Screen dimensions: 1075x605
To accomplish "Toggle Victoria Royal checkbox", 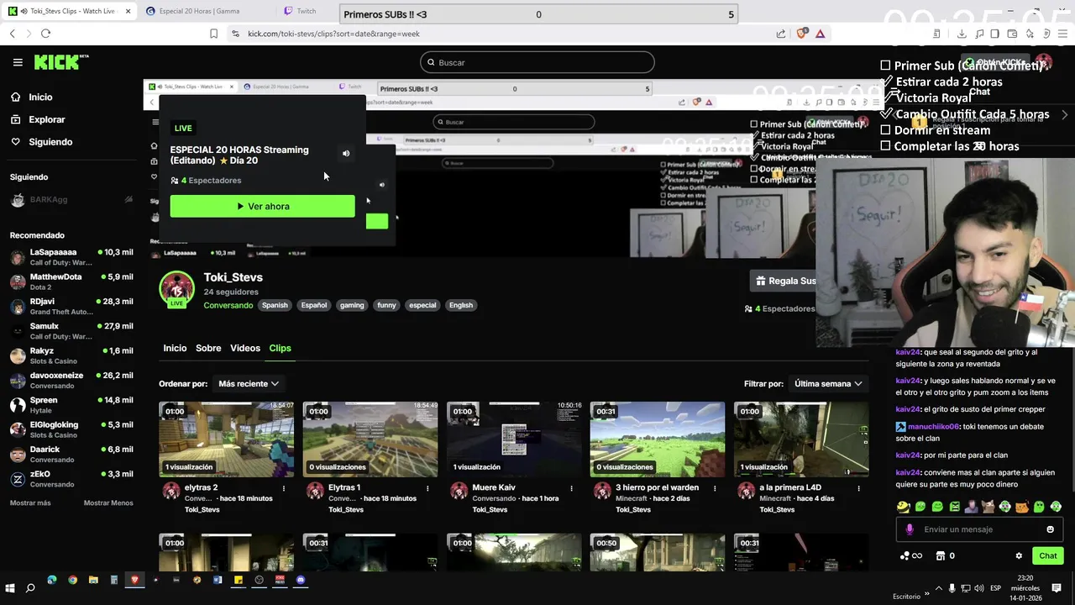I will [885, 97].
